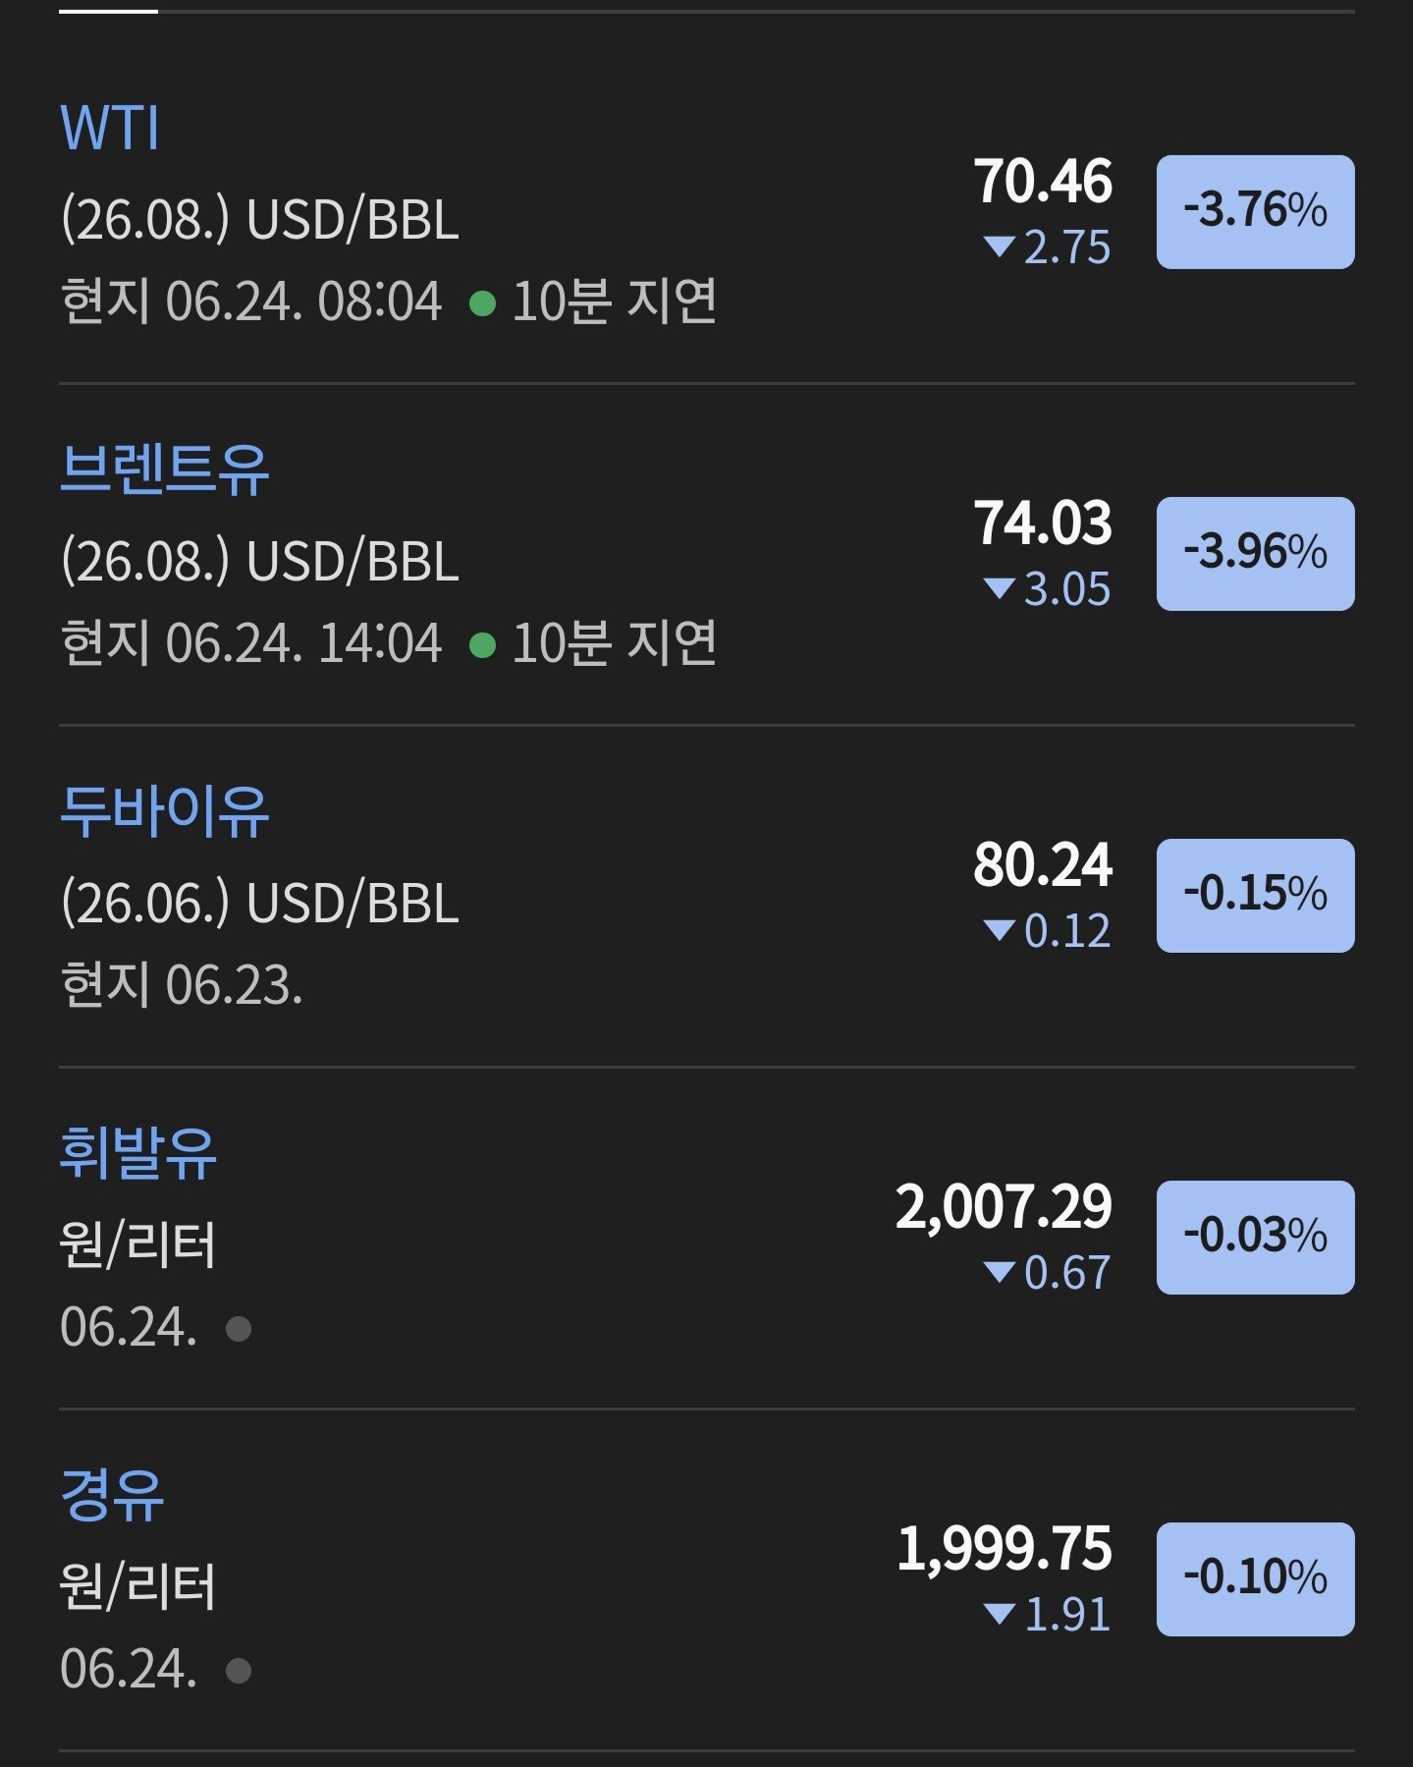Click the down arrow next to 1.91

[x=999, y=1614]
